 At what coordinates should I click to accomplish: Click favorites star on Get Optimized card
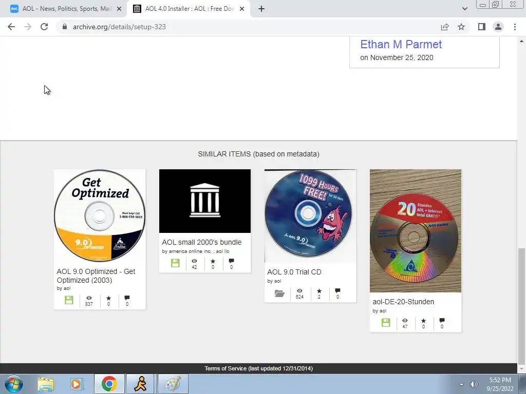[x=108, y=298]
